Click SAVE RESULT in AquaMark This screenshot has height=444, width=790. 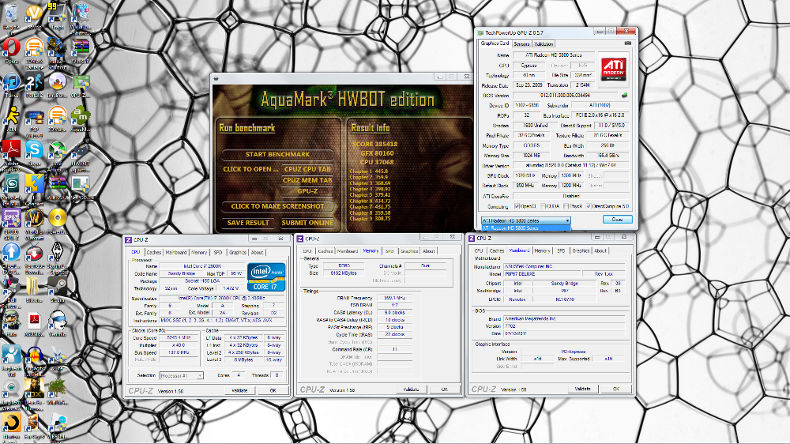(248, 223)
